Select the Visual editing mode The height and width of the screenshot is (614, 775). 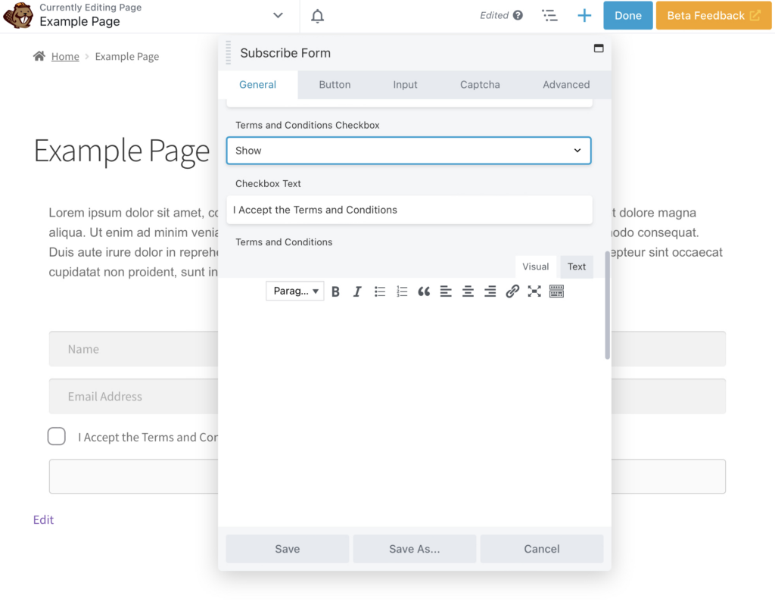535,266
